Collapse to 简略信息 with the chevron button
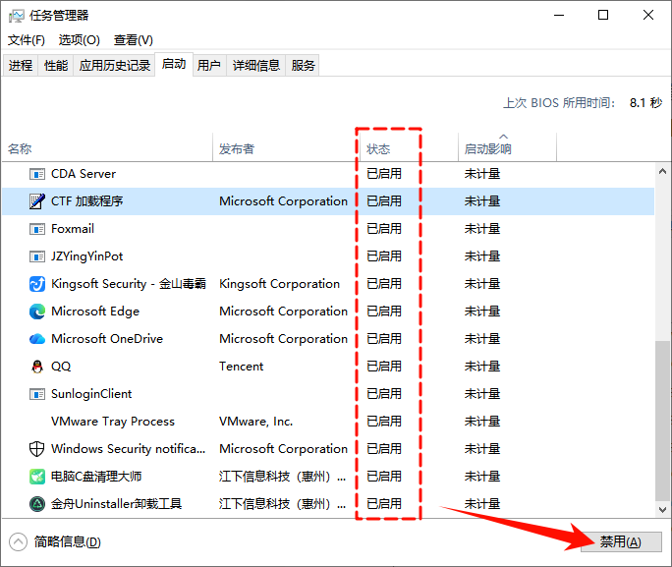 18,541
